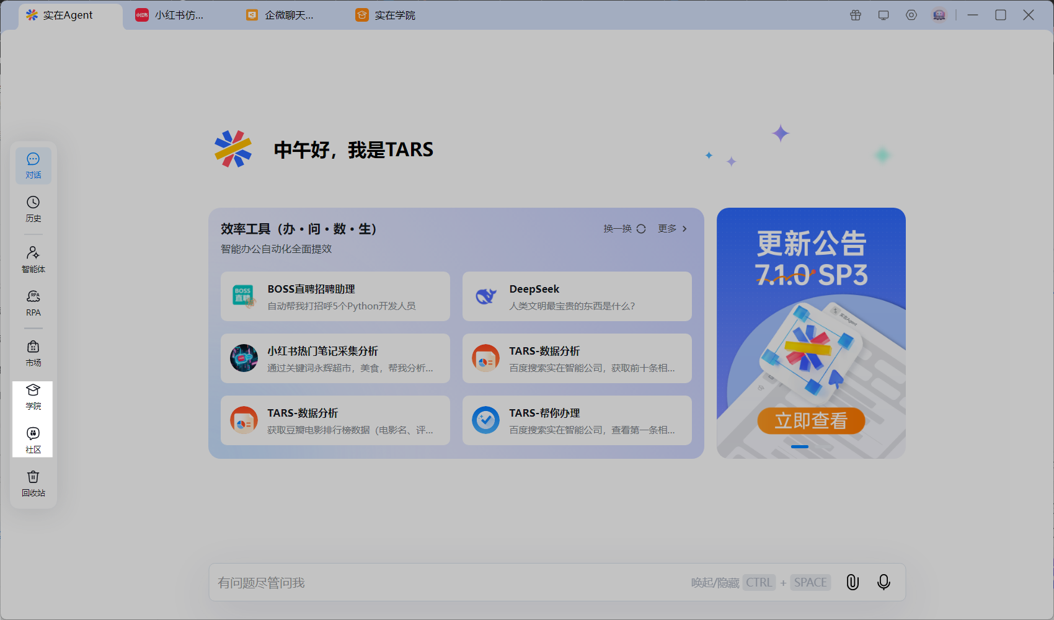
Task: Click the CTRL shortcut key hint
Action: pos(759,582)
